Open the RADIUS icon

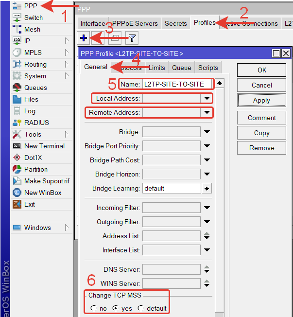click(x=17, y=123)
